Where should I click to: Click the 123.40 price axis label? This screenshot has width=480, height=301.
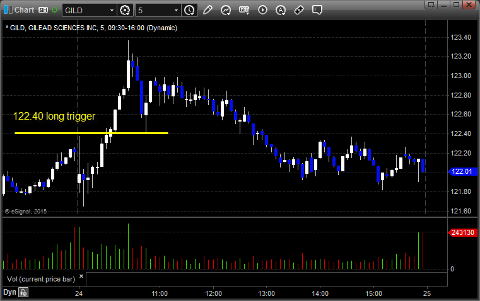click(460, 37)
